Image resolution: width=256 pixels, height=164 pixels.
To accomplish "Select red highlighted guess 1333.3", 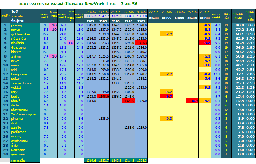I will click(141, 43).
